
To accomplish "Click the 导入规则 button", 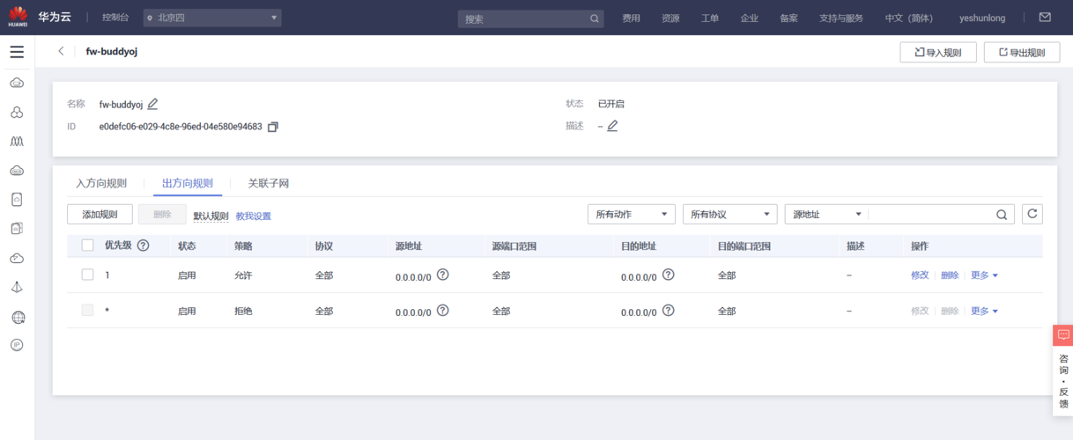I will coord(938,53).
